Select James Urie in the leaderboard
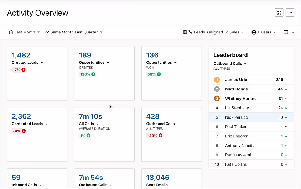301x189 pixels. (251, 80)
